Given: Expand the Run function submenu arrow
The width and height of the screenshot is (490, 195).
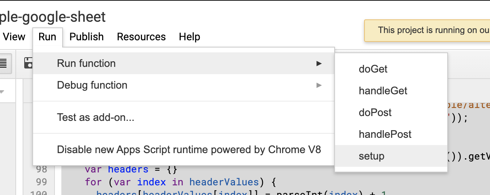Looking at the screenshot, I should tap(319, 63).
